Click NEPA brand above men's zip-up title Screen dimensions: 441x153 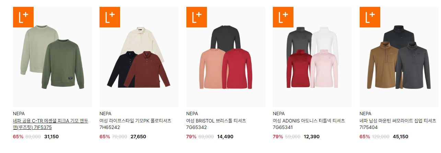365,114
